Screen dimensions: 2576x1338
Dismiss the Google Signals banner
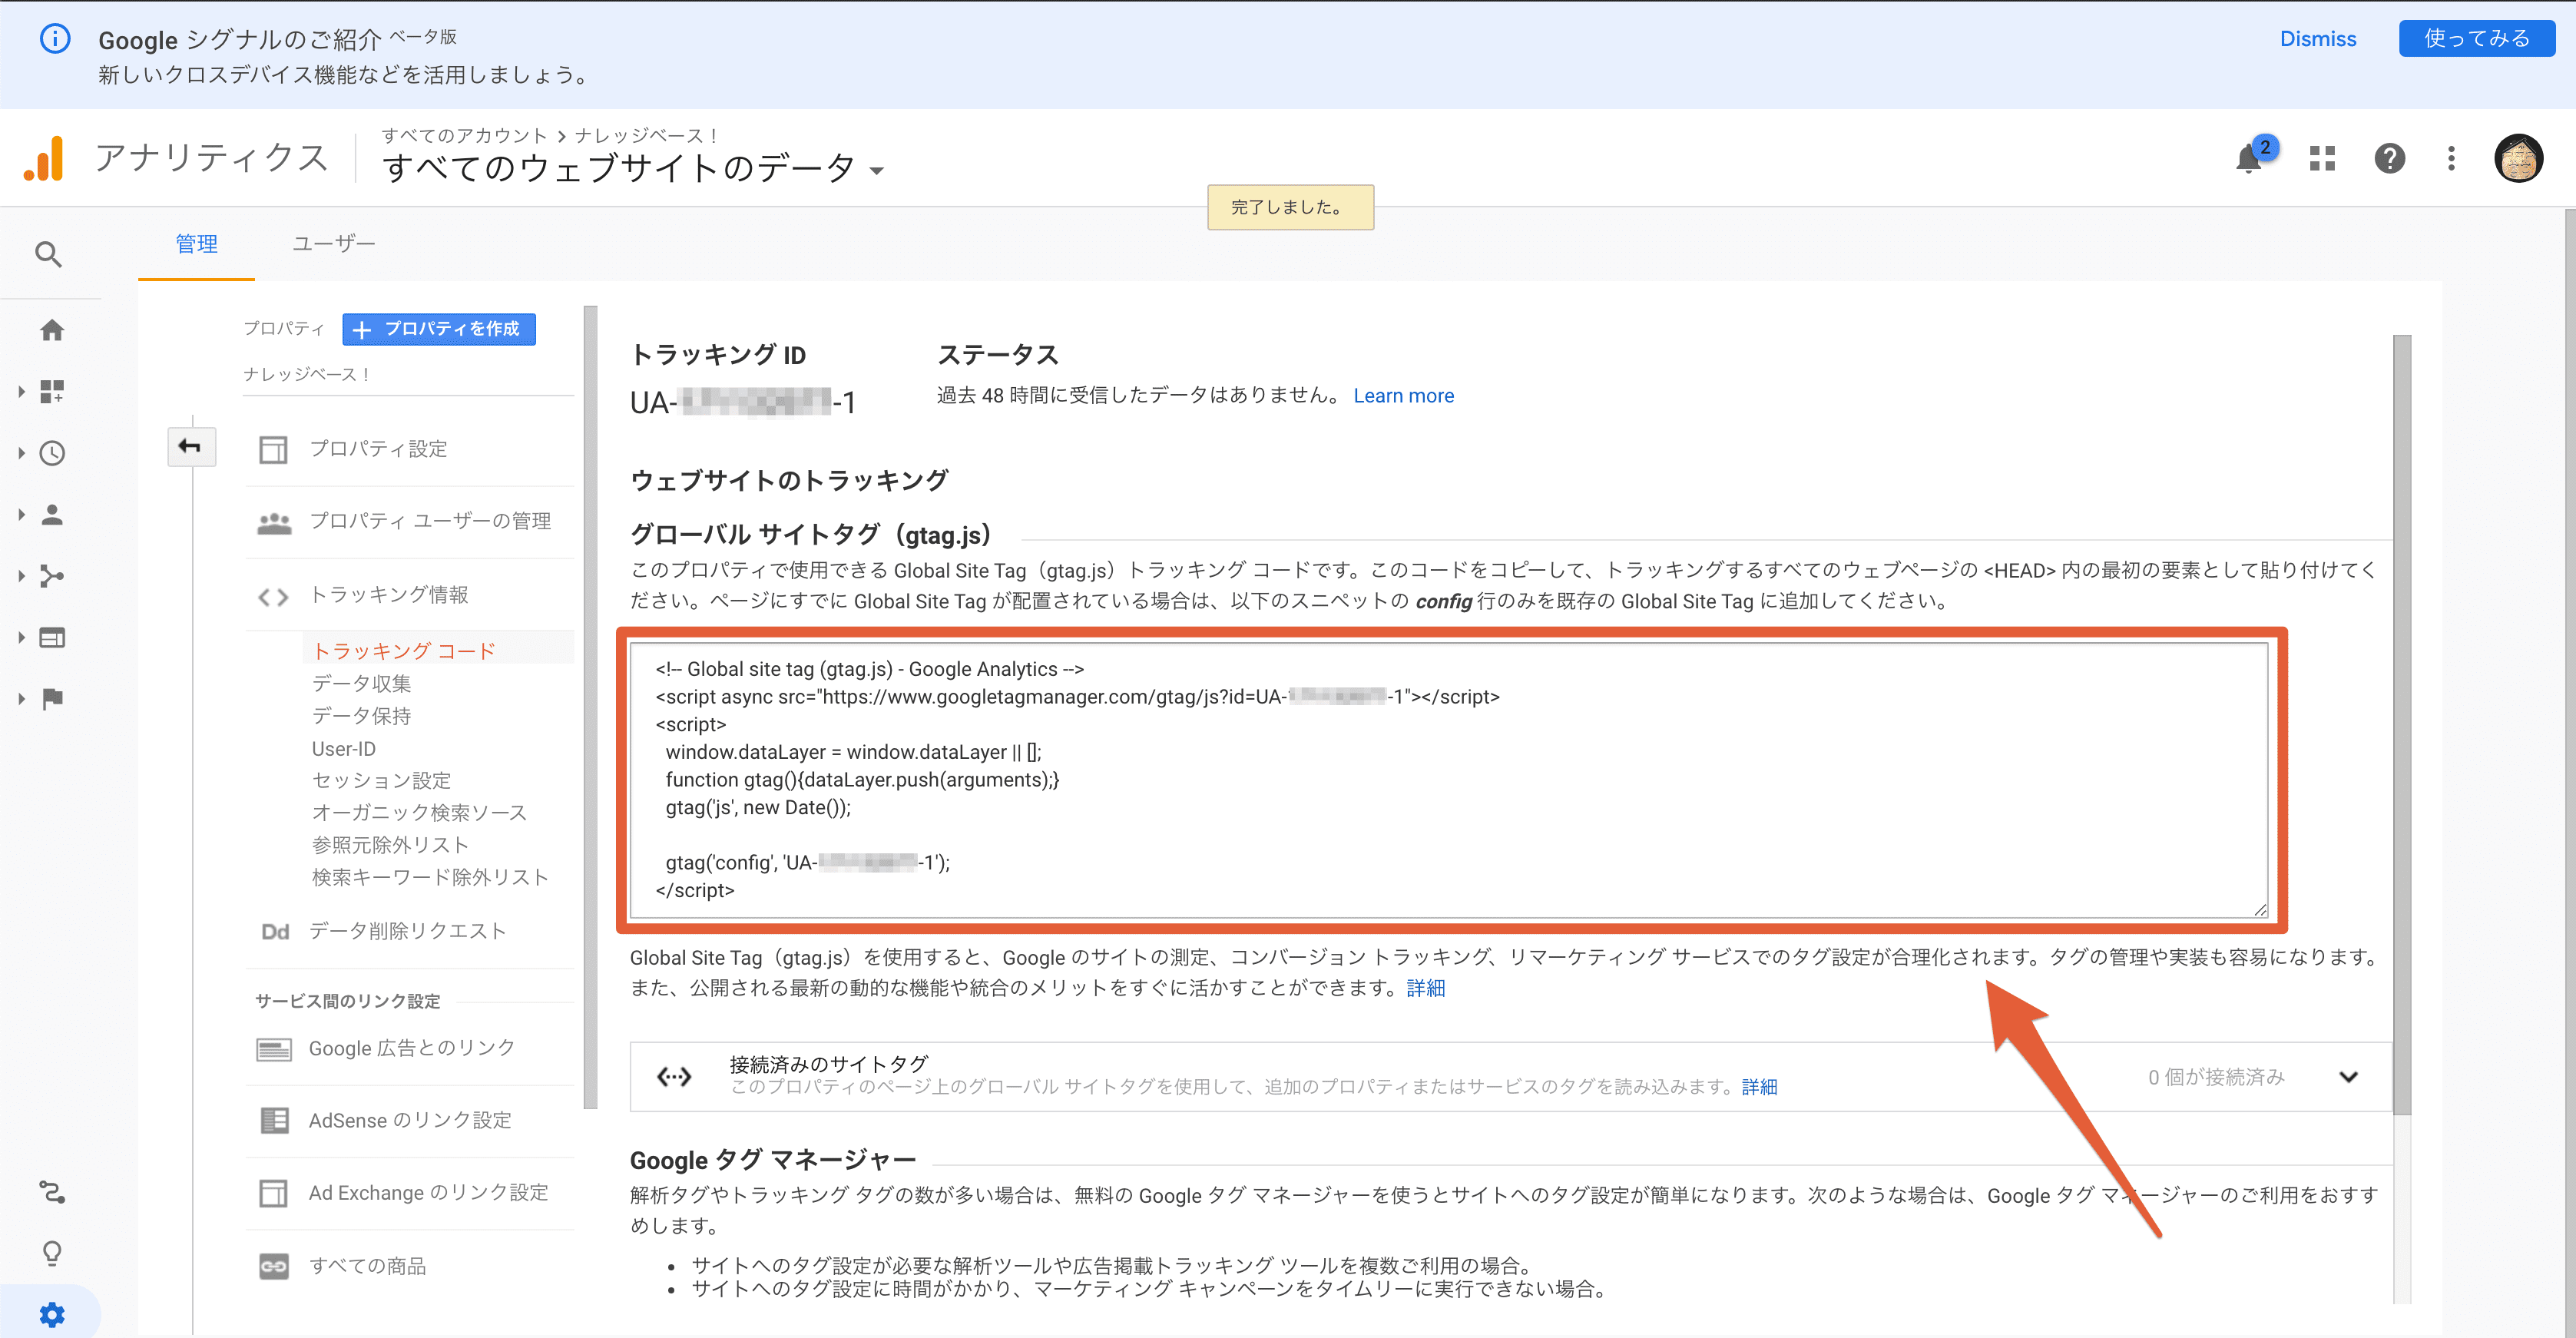pyautogui.click(x=2317, y=39)
